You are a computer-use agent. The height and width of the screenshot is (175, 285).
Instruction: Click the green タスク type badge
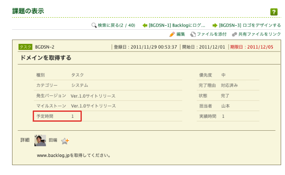click(x=25, y=47)
